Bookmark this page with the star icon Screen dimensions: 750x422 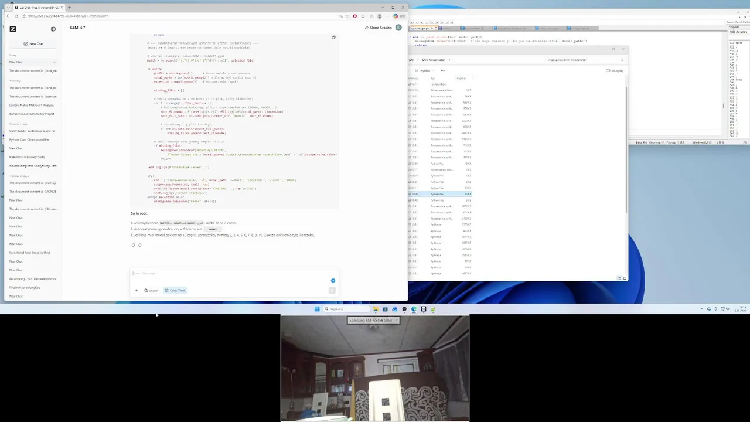[347, 16]
